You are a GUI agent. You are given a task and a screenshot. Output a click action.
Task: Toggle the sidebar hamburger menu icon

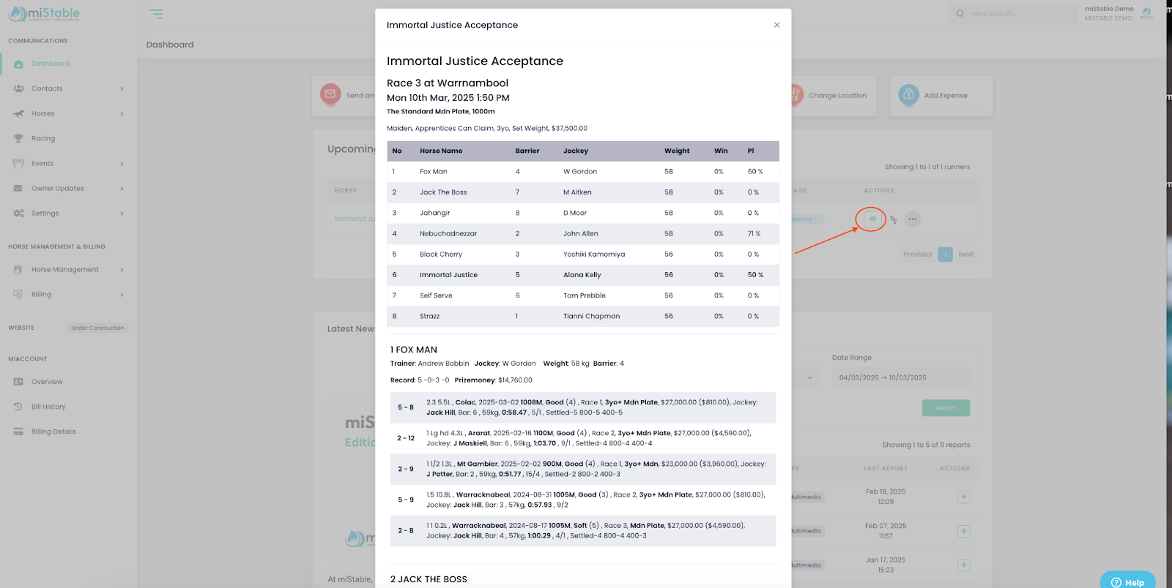click(x=156, y=14)
